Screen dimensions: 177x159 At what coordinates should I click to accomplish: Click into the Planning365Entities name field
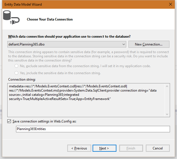coord(93,129)
